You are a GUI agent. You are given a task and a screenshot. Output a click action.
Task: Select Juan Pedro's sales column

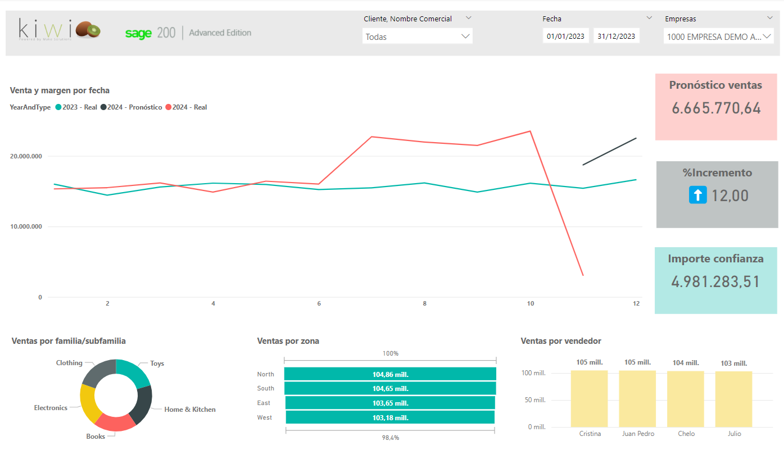pyautogui.click(x=638, y=398)
